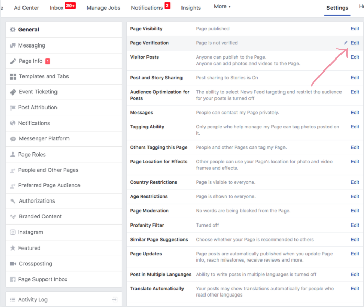Edit Post and Story Sharing setting
This screenshot has height=307, width=364.
coord(355,78)
